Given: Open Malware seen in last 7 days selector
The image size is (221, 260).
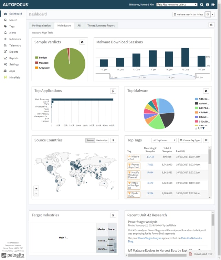Looking at the screenshot, I should coord(188,14).
